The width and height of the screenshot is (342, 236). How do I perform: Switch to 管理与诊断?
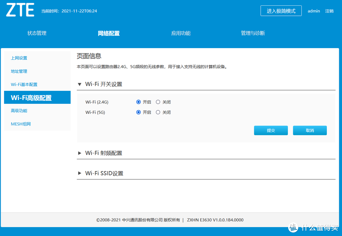pyautogui.click(x=253, y=33)
